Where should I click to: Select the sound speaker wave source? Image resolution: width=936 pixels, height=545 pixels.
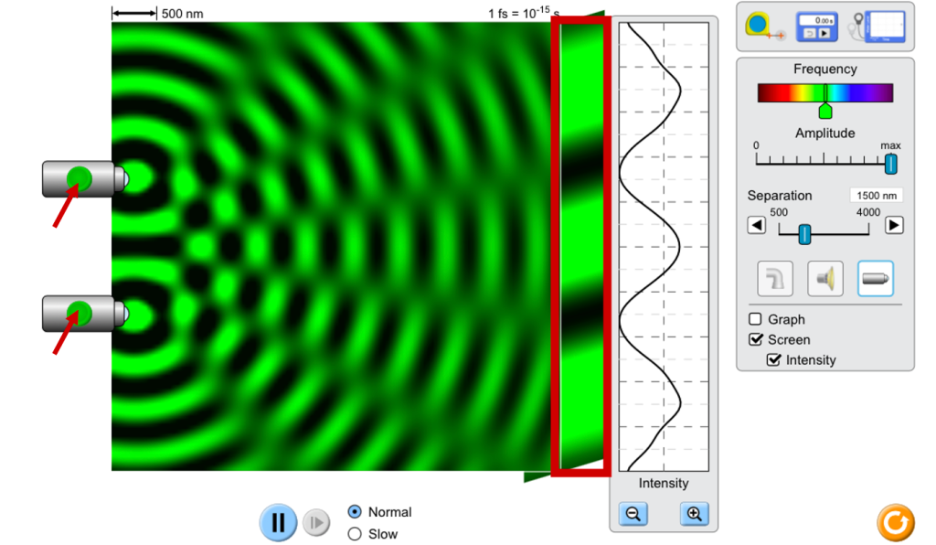(x=825, y=278)
